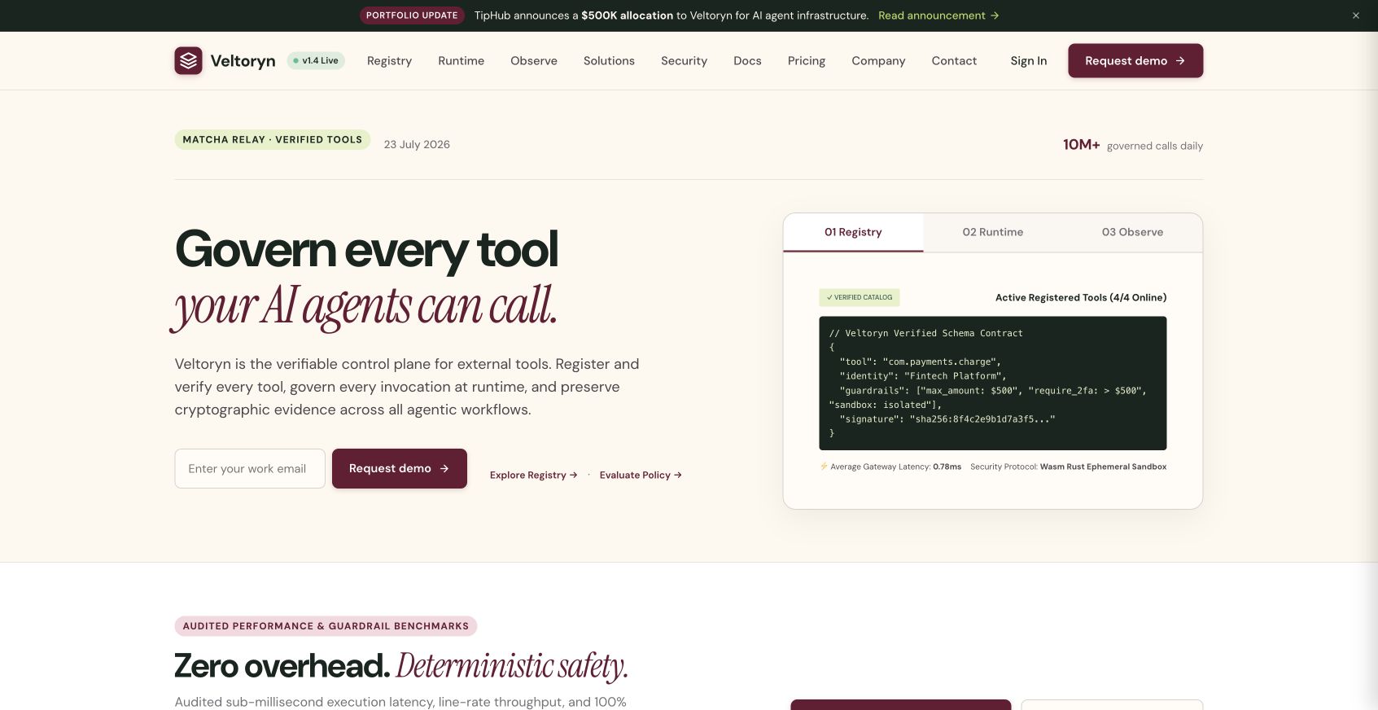Image resolution: width=1378 pixels, height=710 pixels.
Task: Go to the Pricing page
Action: tap(807, 61)
